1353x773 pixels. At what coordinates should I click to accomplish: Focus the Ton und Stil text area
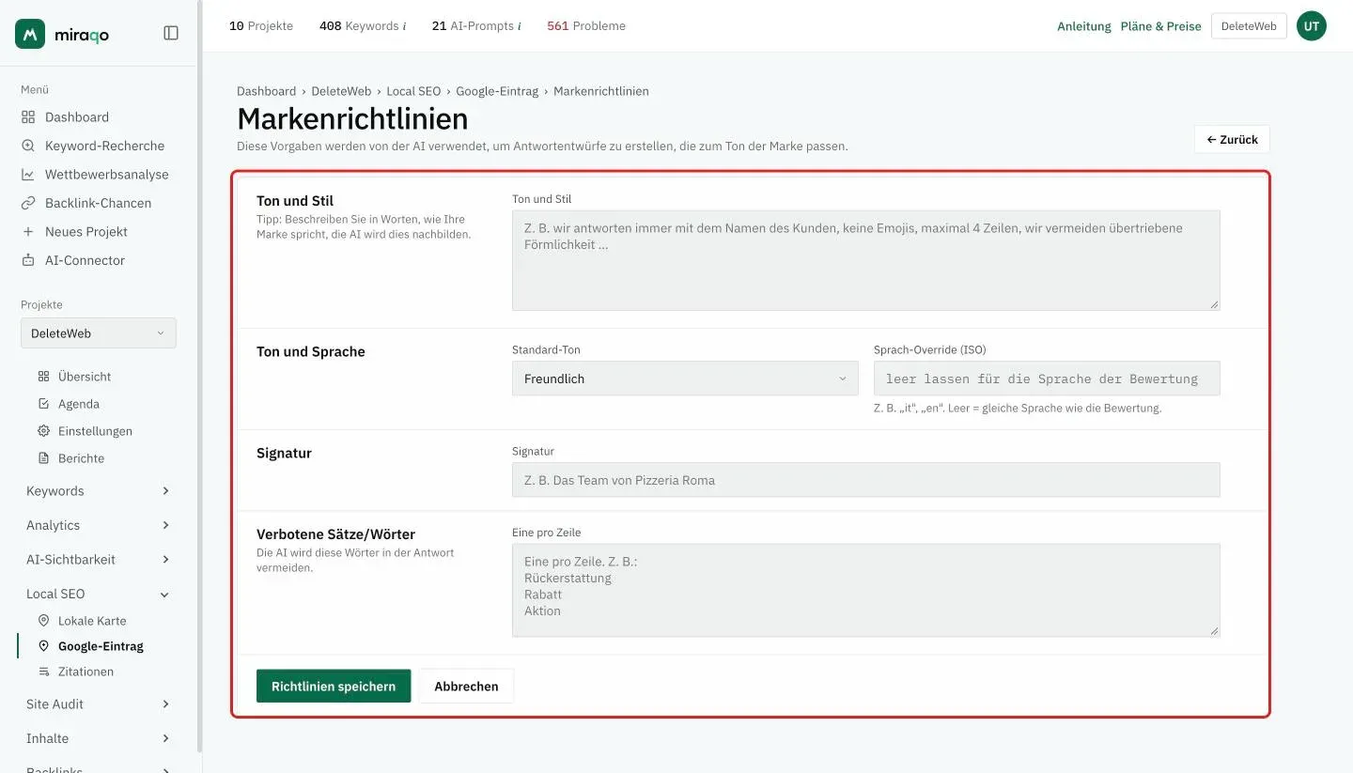coord(865,260)
